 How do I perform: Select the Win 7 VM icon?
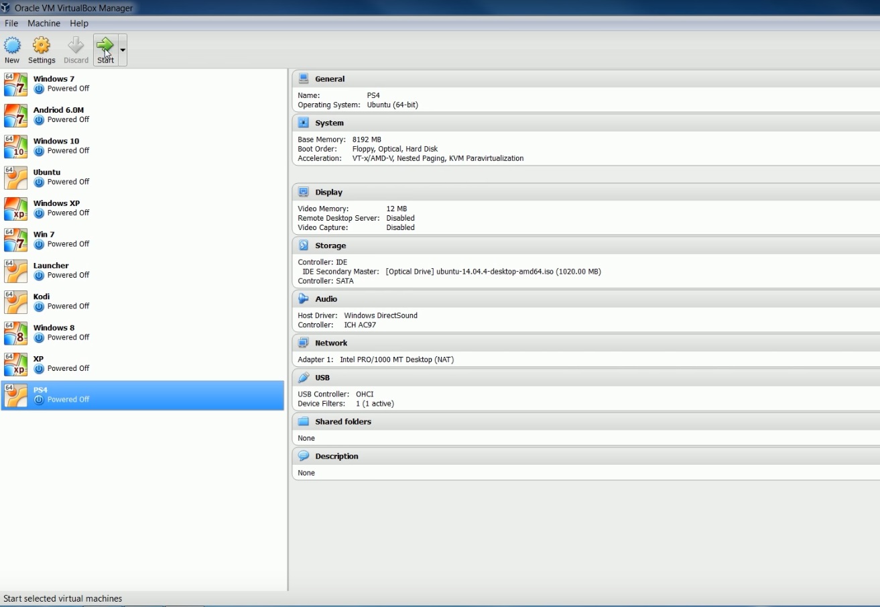point(15,239)
